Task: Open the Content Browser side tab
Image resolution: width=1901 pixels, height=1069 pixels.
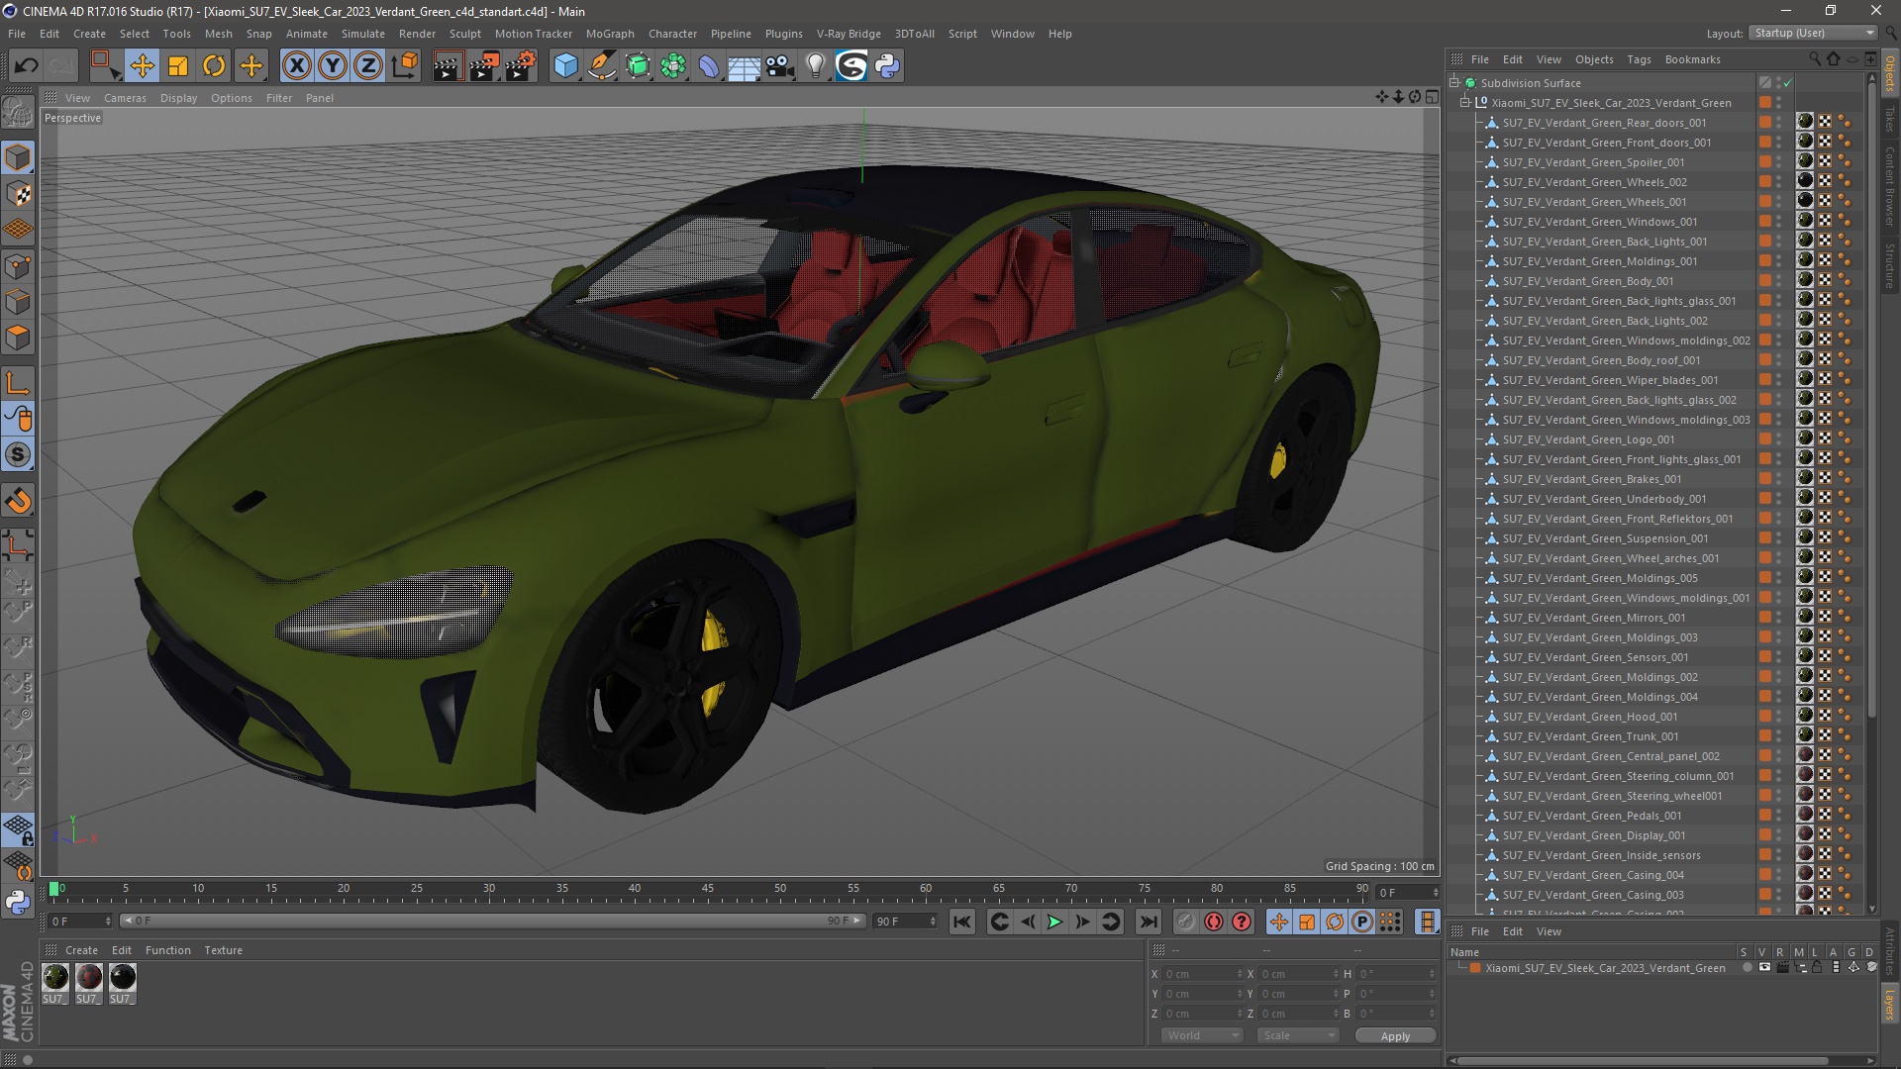Action: coord(1890,186)
